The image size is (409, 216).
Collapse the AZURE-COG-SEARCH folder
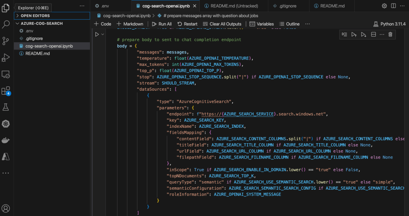click(42, 24)
